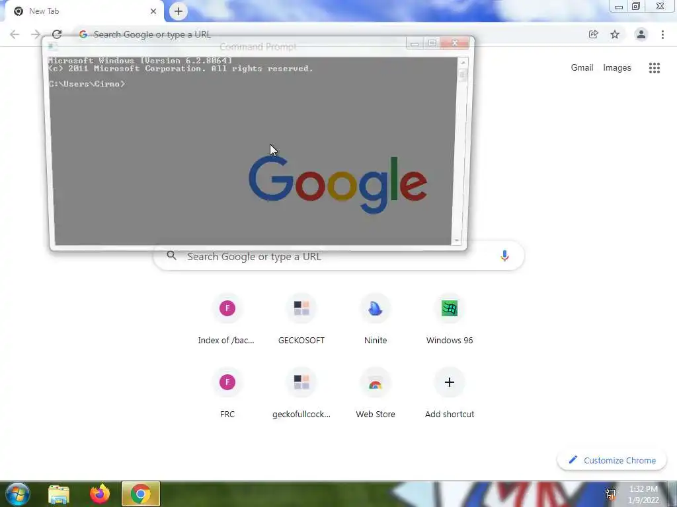Go back using Chrome's back arrow
Image resolution: width=677 pixels, height=507 pixels.
[x=15, y=34]
